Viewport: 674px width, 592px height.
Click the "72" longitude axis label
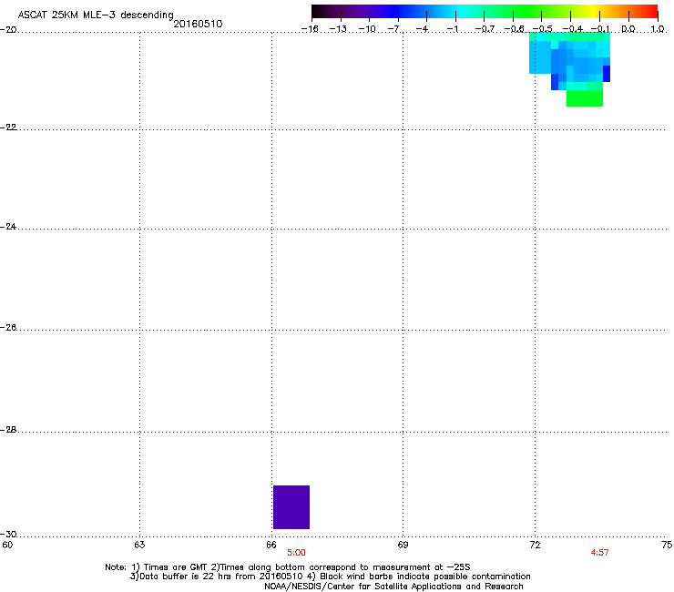[x=535, y=545]
